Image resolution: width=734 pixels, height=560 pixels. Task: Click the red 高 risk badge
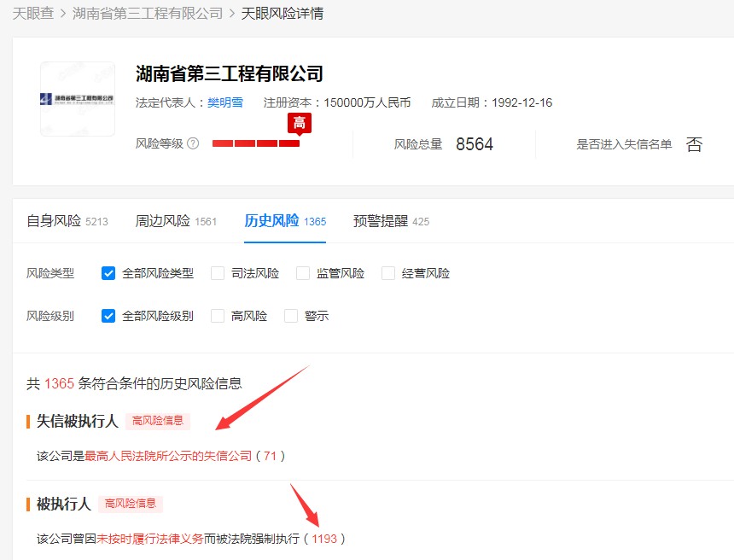tap(300, 123)
